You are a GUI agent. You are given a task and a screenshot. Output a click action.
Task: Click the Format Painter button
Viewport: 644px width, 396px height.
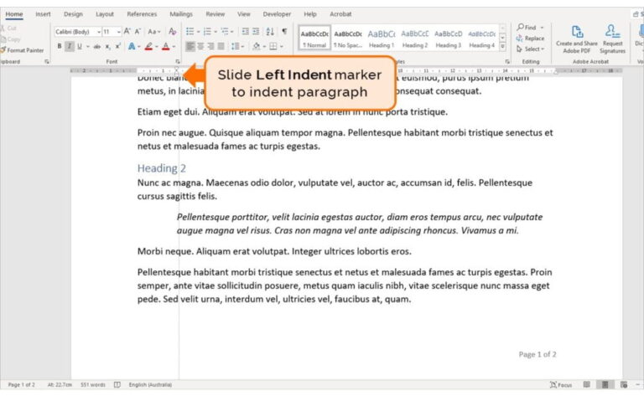(x=23, y=50)
